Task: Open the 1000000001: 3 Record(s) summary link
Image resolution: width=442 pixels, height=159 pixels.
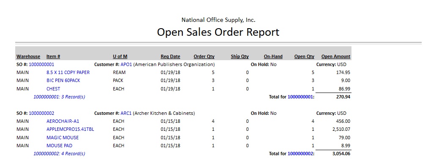Action: (59, 97)
